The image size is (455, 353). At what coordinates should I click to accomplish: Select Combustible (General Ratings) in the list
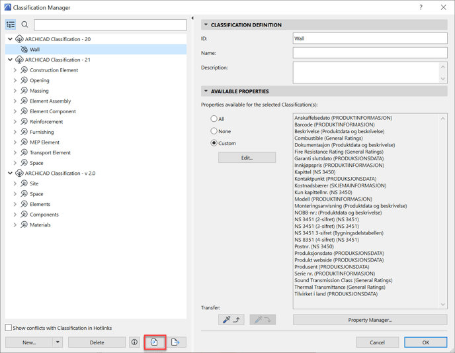pos(329,138)
